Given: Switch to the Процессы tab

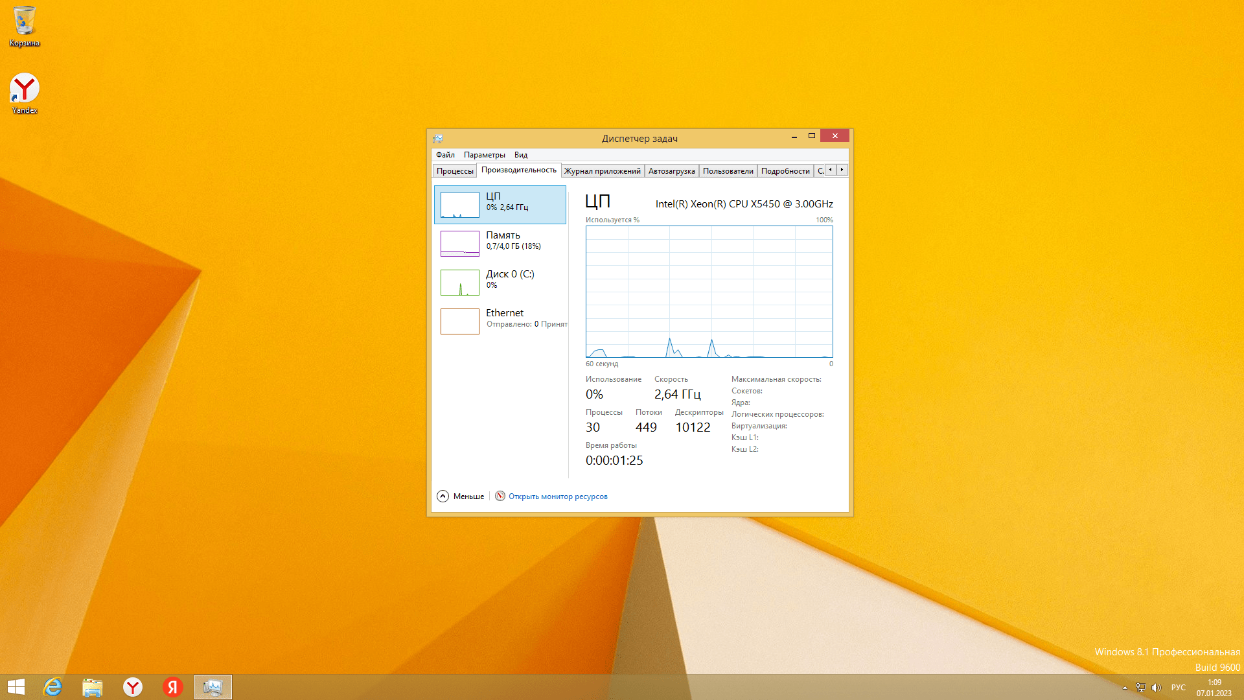Looking at the screenshot, I should point(455,171).
